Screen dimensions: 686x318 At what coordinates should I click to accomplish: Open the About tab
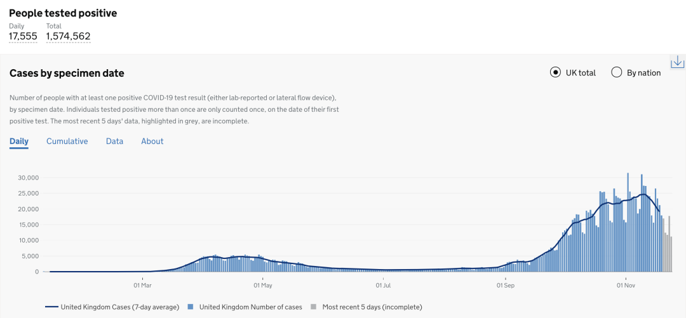tap(152, 142)
